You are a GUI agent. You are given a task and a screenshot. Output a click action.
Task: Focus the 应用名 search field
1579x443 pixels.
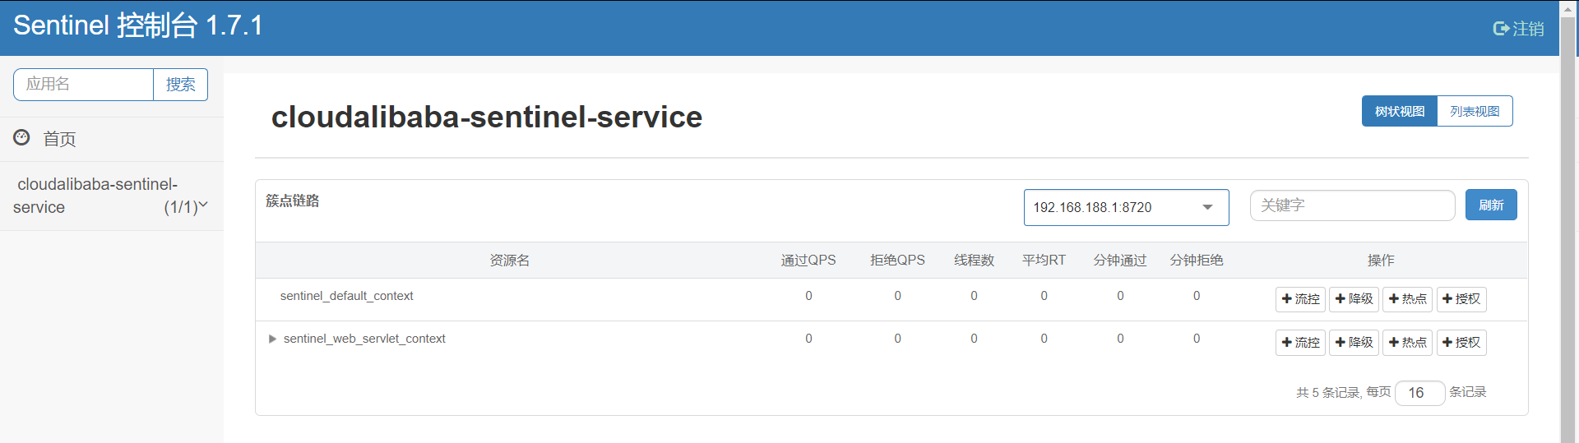(83, 85)
